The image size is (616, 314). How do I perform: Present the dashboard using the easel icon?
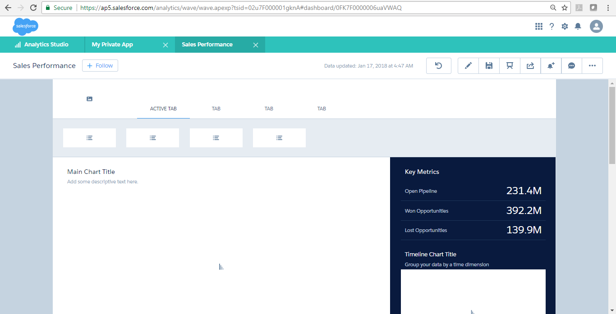pyautogui.click(x=509, y=65)
